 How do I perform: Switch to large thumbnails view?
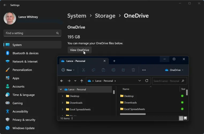click(x=185, y=118)
